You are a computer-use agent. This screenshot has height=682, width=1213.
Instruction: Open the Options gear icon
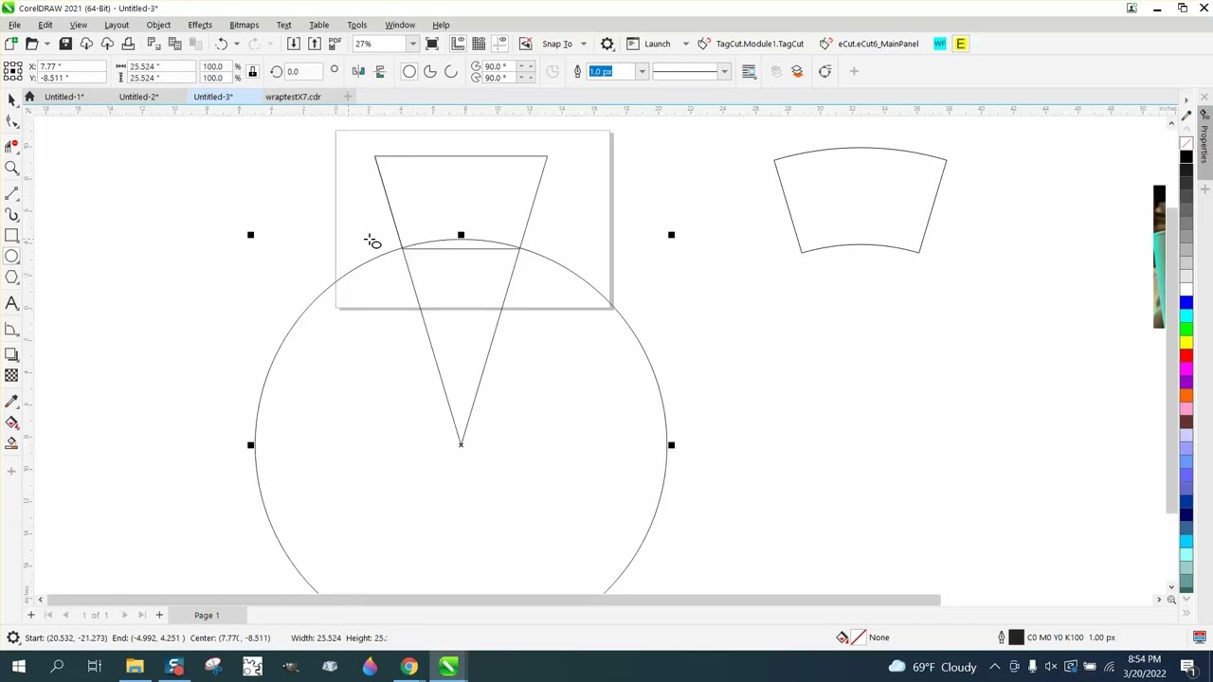[x=607, y=44]
